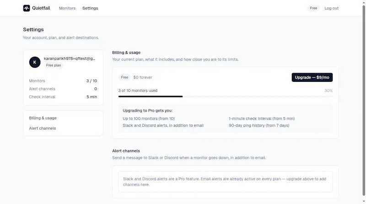Click the Free badge beside $0 forever

124,77
